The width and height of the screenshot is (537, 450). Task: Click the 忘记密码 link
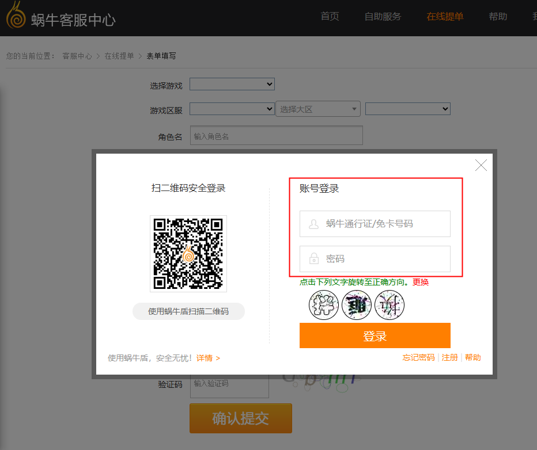pyautogui.click(x=418, y=358)
